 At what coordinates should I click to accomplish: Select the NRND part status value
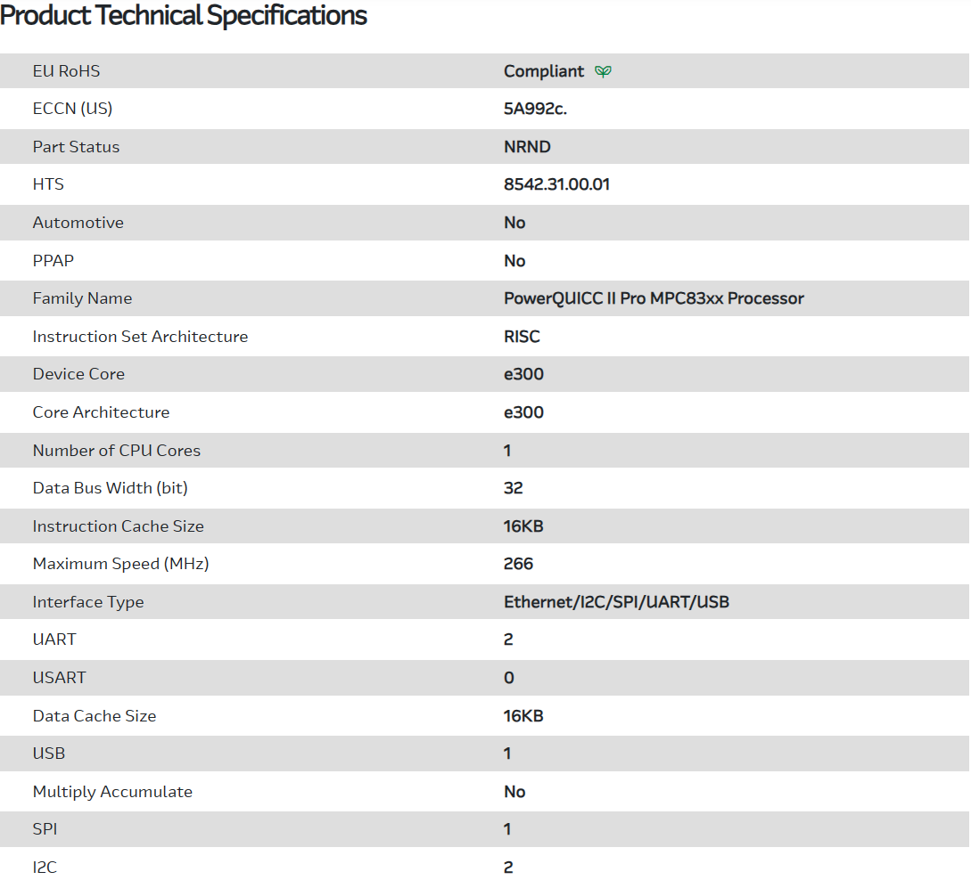[527, 147]
